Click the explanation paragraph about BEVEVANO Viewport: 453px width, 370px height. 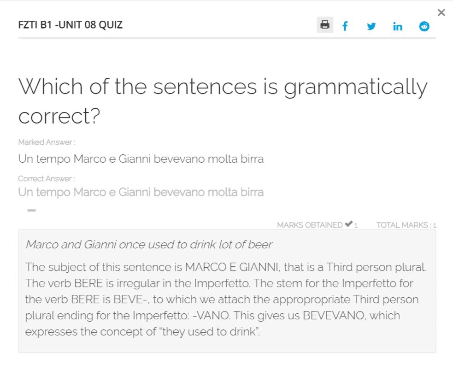click(x=226, y=299)
